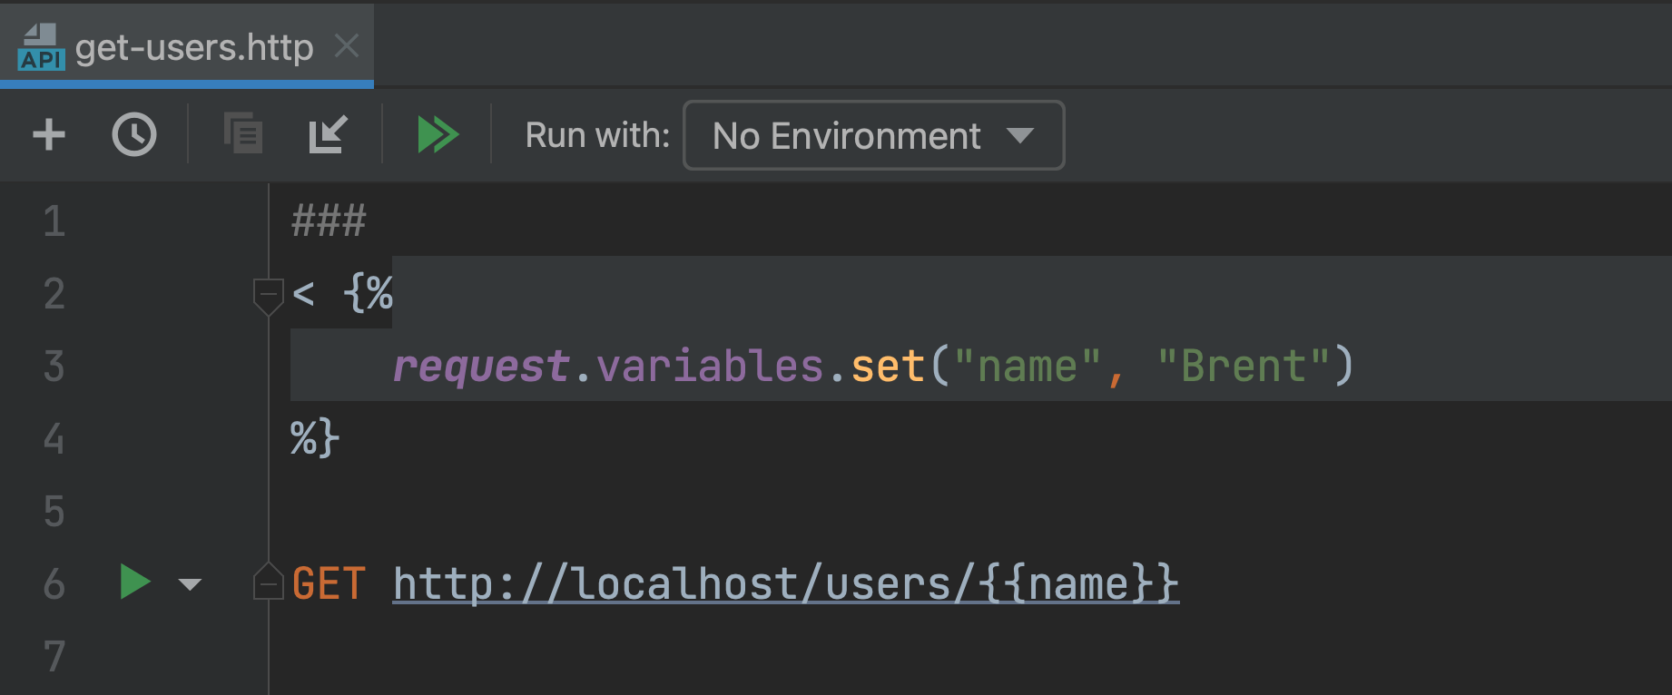The height and width of the screenshot is (695, 1672).
Task: Expand run options arrow beside play icon
Action: tap(190, 584)
